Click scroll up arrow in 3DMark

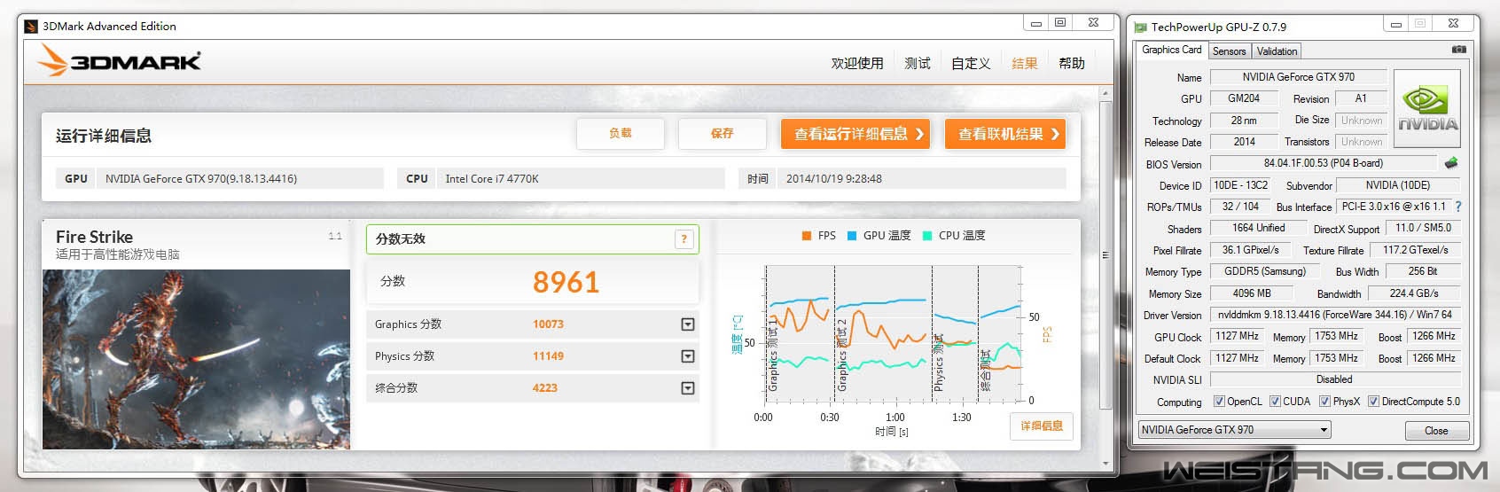[x=1105, y=93]
